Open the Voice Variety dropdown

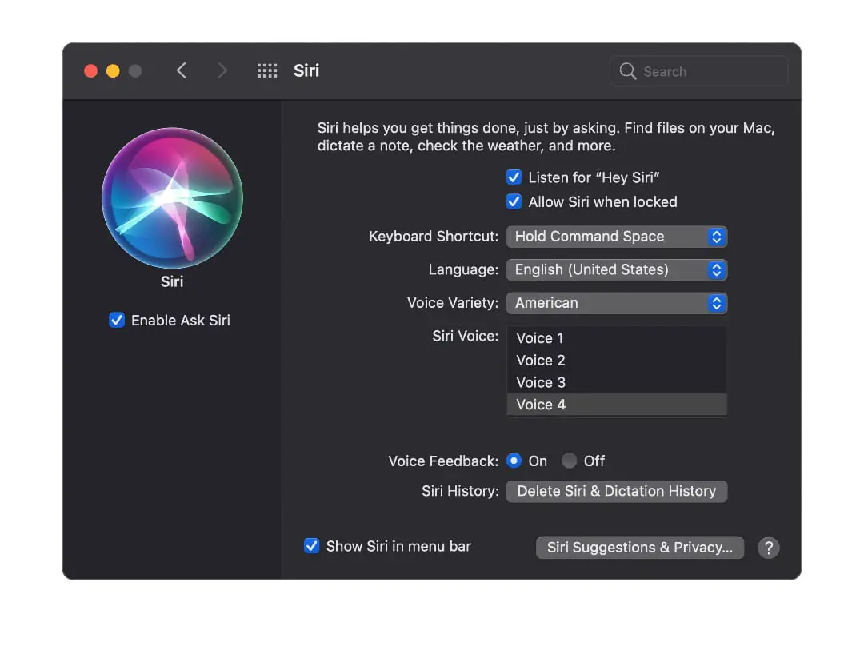617,303
